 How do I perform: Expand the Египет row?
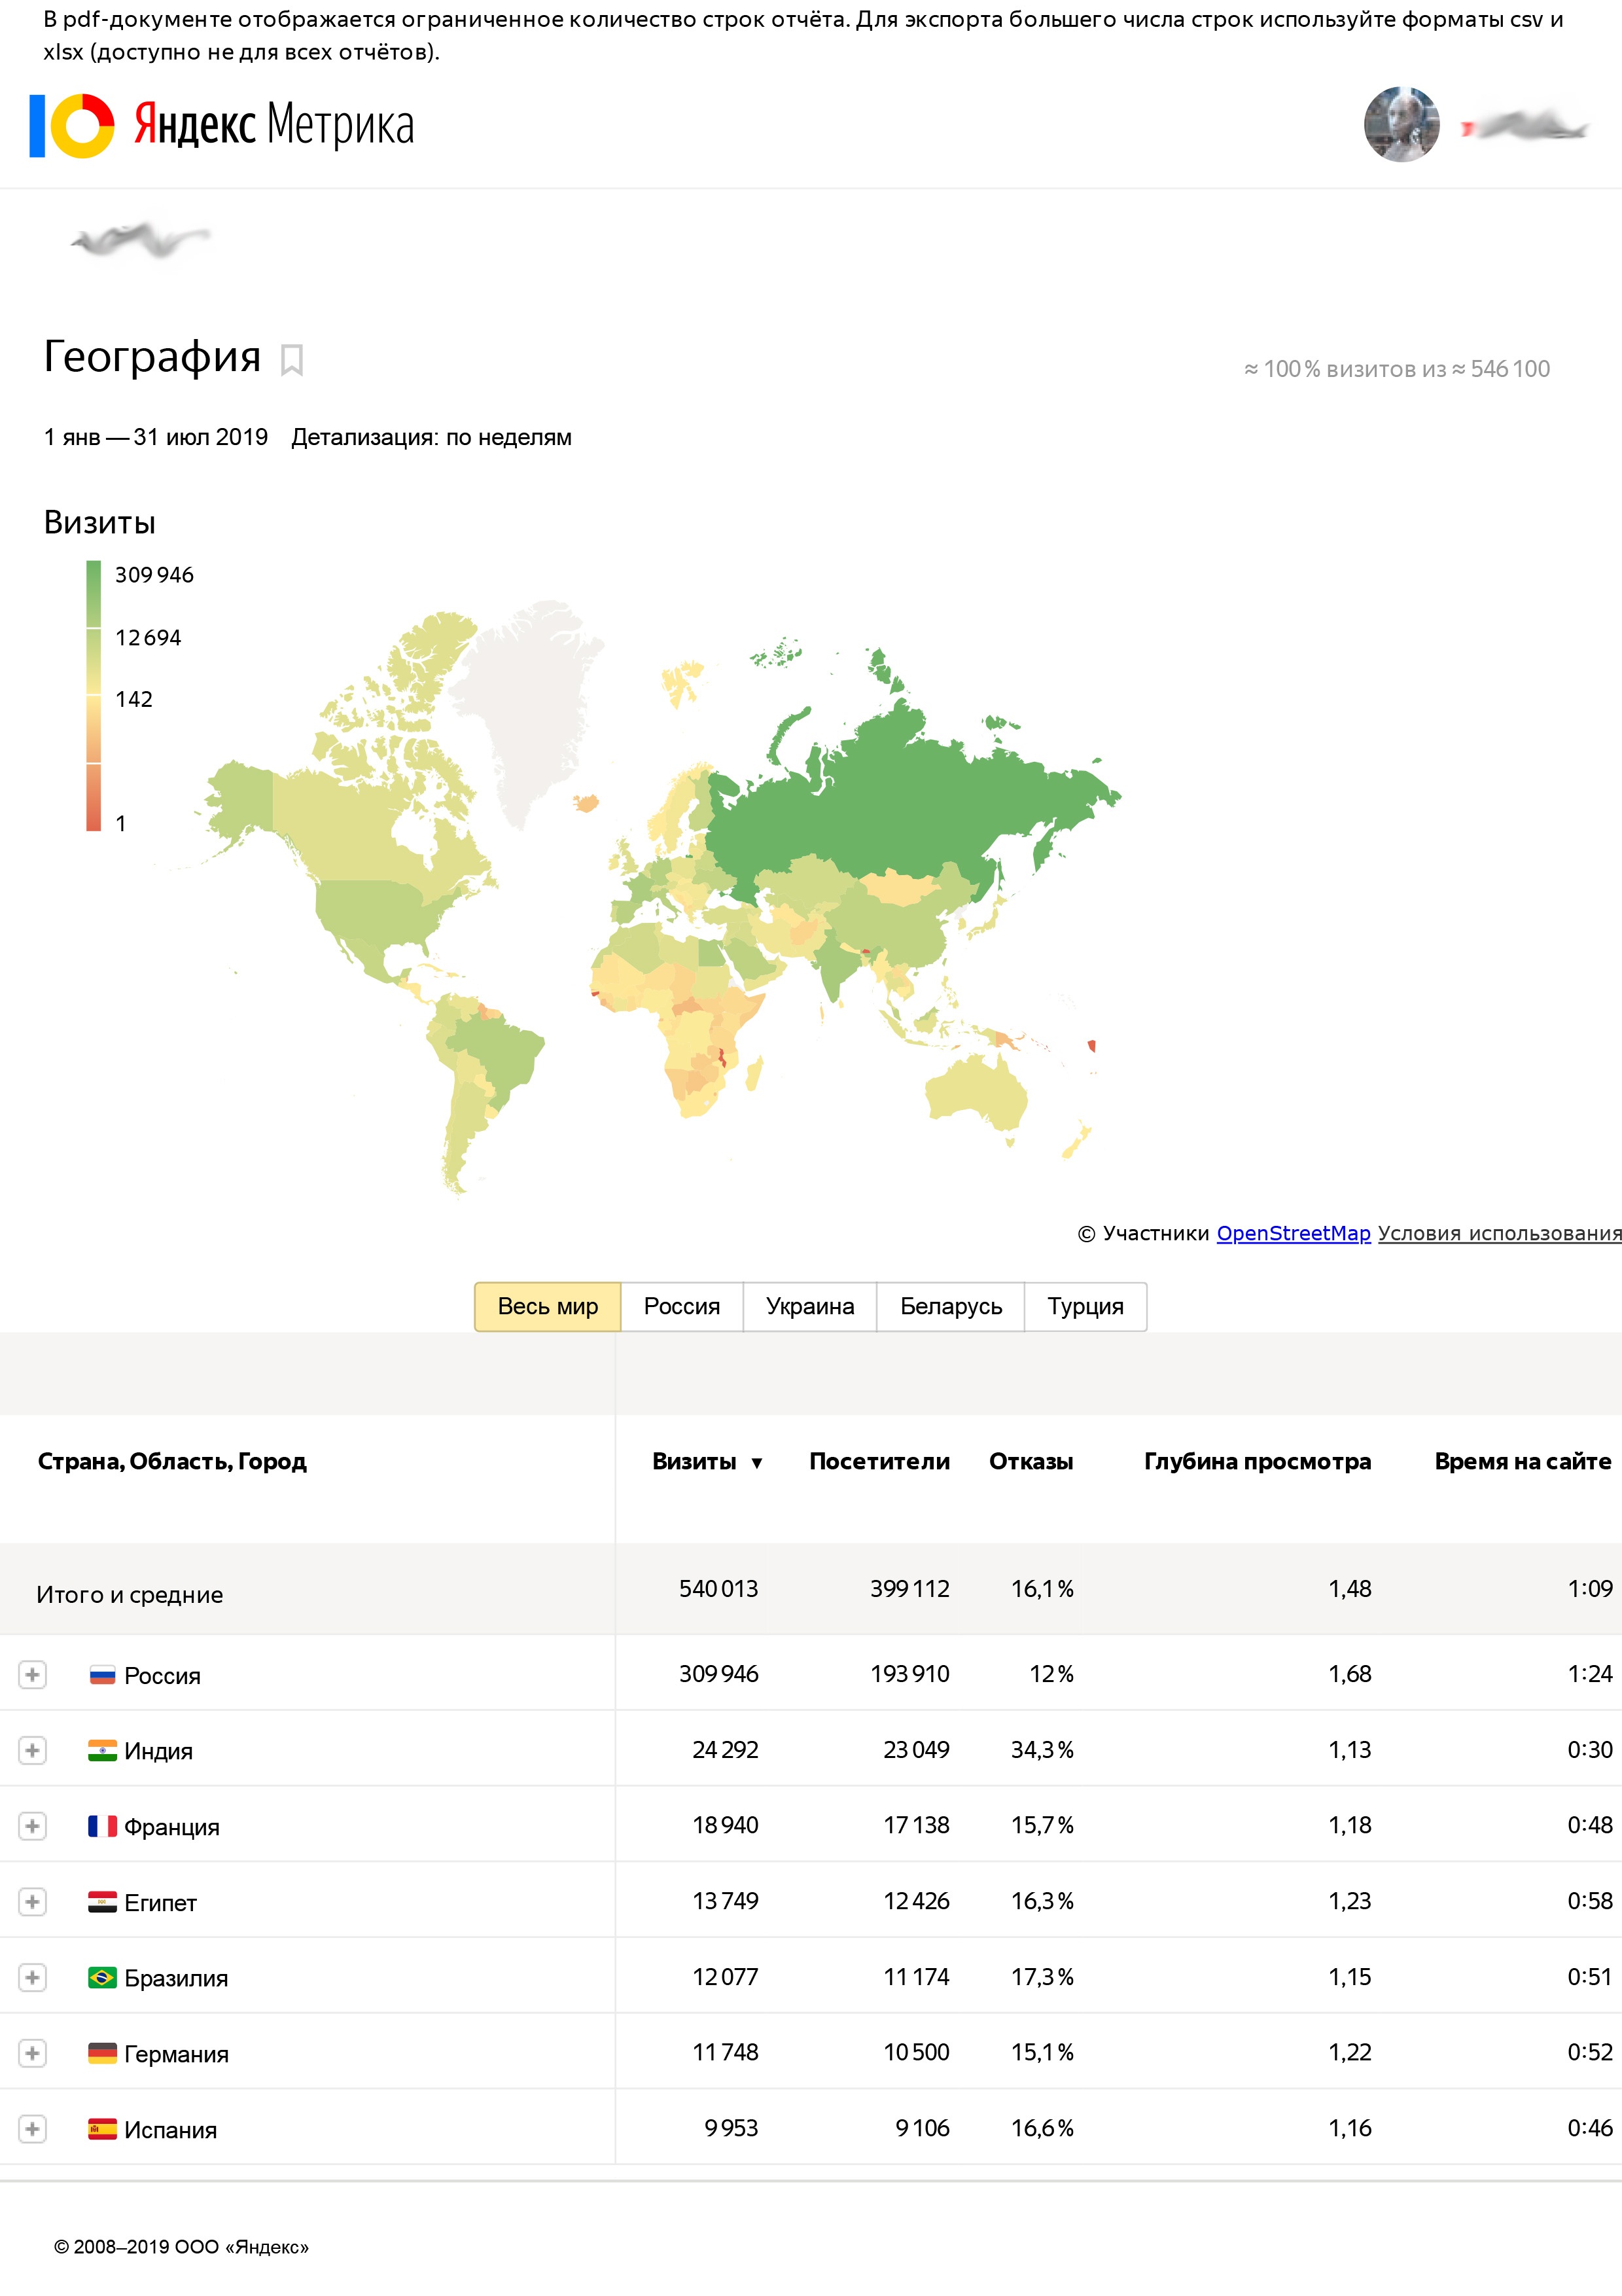32,1902
